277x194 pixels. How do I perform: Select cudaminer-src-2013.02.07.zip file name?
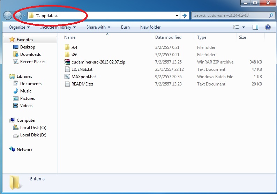98,62
